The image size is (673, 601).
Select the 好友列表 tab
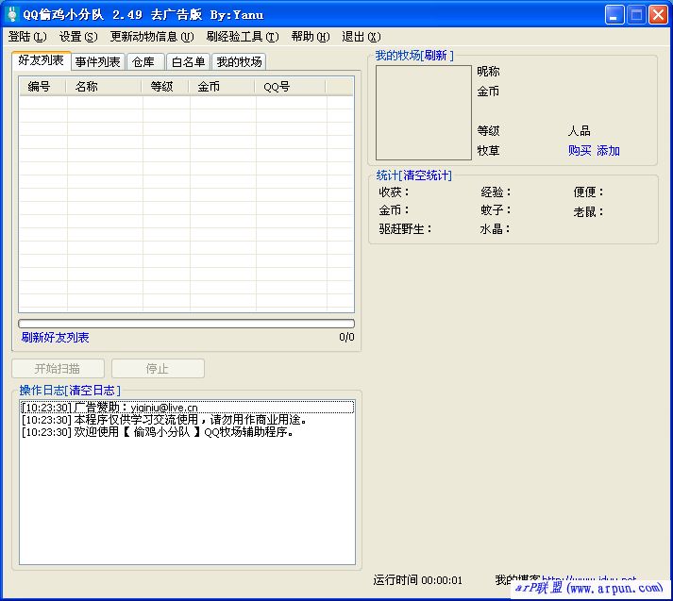(x=42, y=60)
